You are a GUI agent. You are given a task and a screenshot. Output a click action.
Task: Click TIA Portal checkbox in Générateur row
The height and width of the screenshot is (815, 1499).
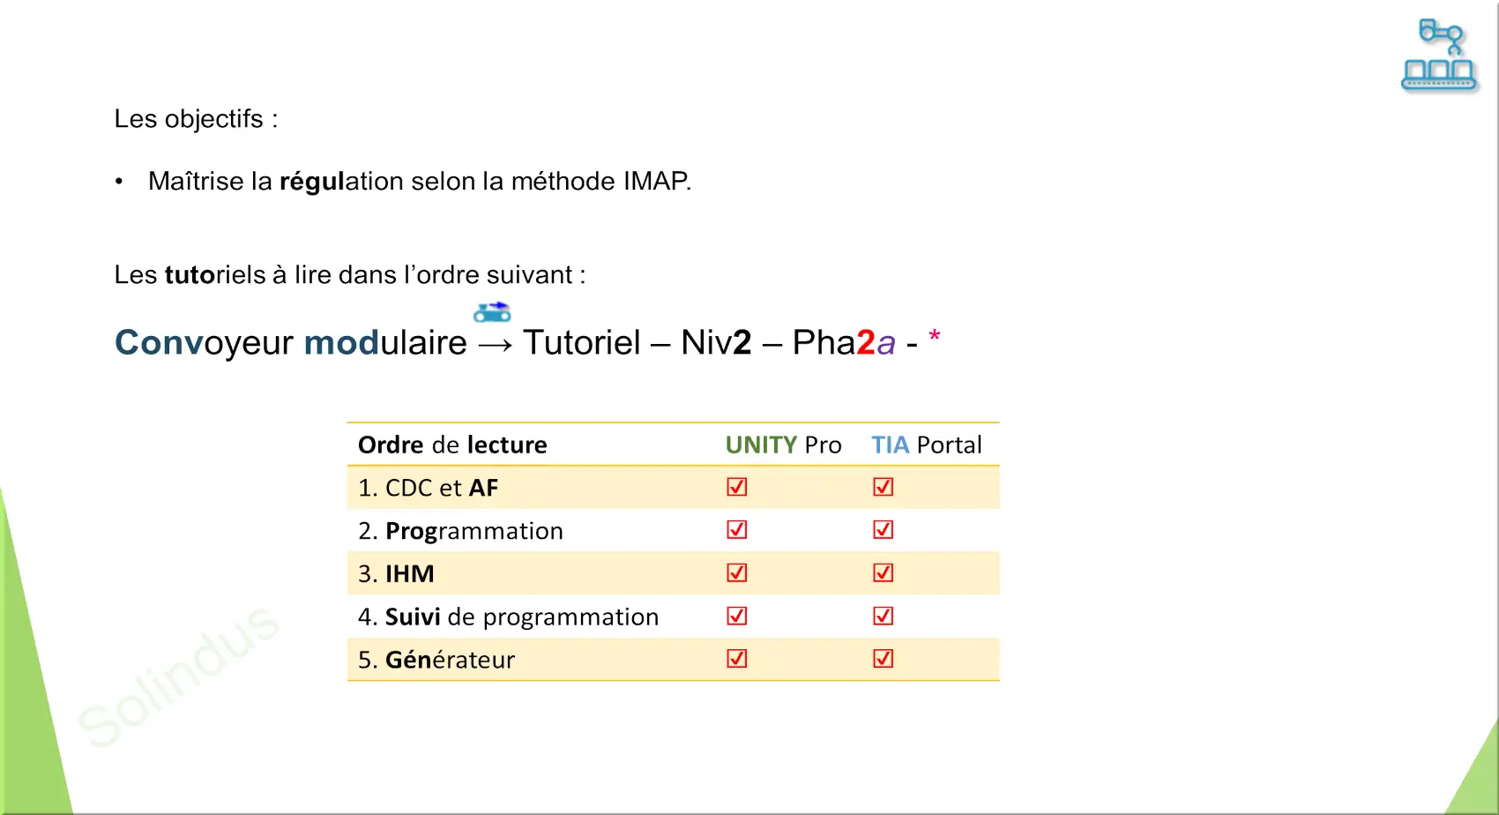pos(884,658)
